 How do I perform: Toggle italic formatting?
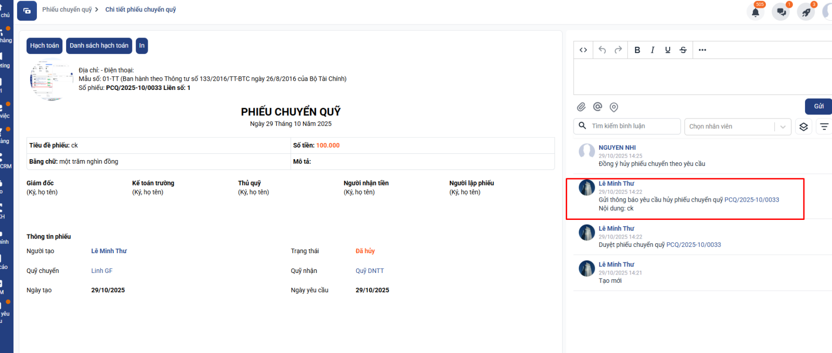(652, 50)
